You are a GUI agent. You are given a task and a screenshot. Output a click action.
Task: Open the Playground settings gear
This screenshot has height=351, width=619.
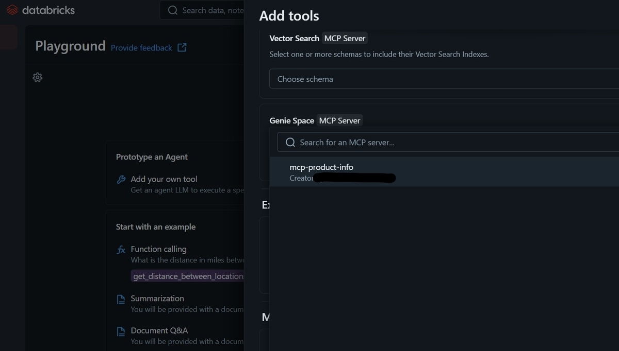[x=37, y=77]
